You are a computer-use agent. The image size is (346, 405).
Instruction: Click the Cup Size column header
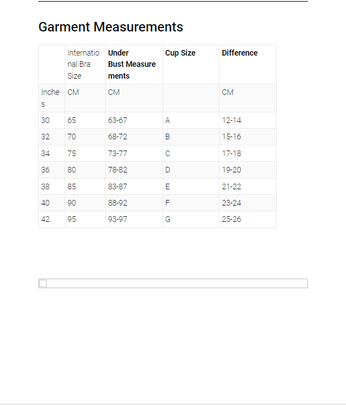(x=181, y=53)
